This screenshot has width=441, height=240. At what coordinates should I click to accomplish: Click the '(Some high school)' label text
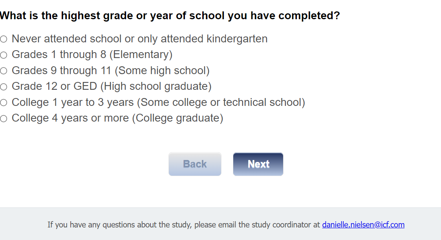point(162,71)
